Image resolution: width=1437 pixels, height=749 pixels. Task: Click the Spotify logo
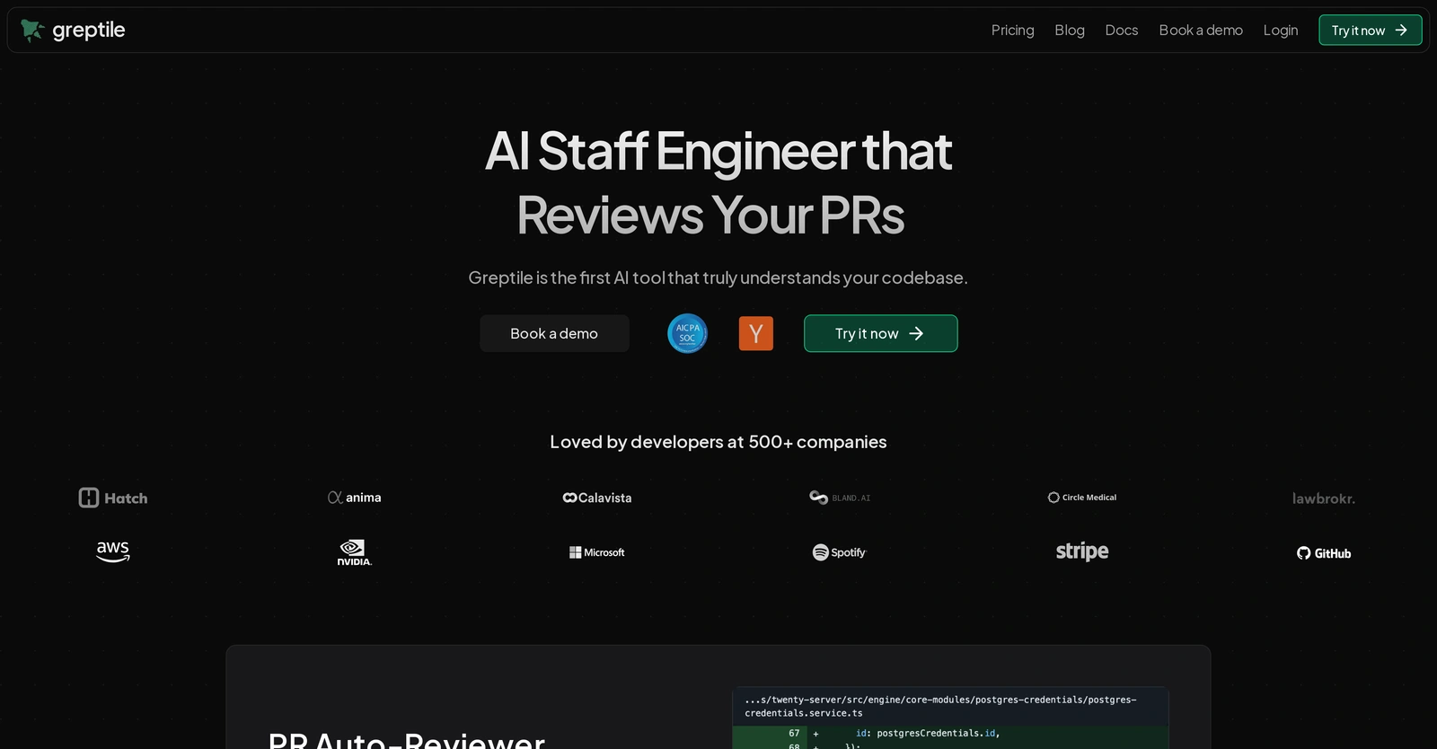pos(840,552)
